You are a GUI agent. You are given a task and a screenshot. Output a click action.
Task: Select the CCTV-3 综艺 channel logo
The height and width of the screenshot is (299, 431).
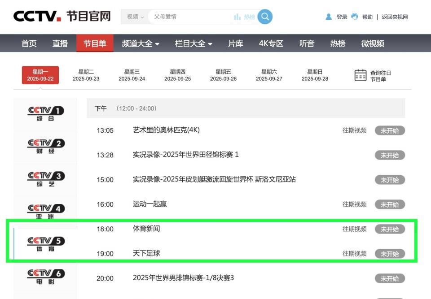46,179
